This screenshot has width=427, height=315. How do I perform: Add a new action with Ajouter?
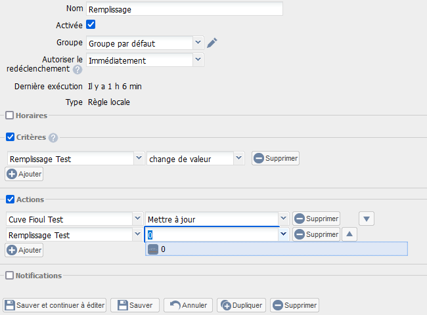point(24,250)
